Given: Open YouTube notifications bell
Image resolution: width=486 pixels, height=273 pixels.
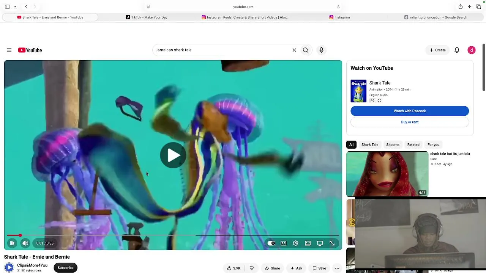Looking at the screenshot, I should 457,50.
